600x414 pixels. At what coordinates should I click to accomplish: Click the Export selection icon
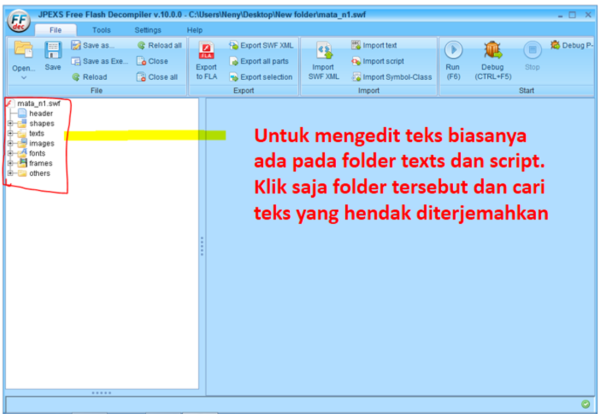tap(234, 77)
